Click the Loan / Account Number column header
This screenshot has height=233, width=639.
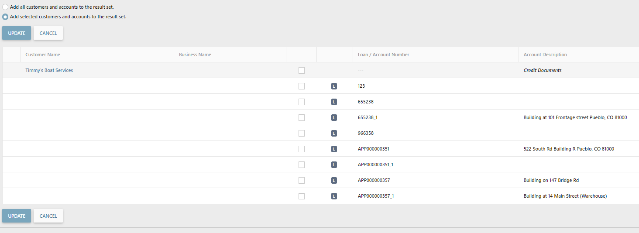[x=383, y=55]
